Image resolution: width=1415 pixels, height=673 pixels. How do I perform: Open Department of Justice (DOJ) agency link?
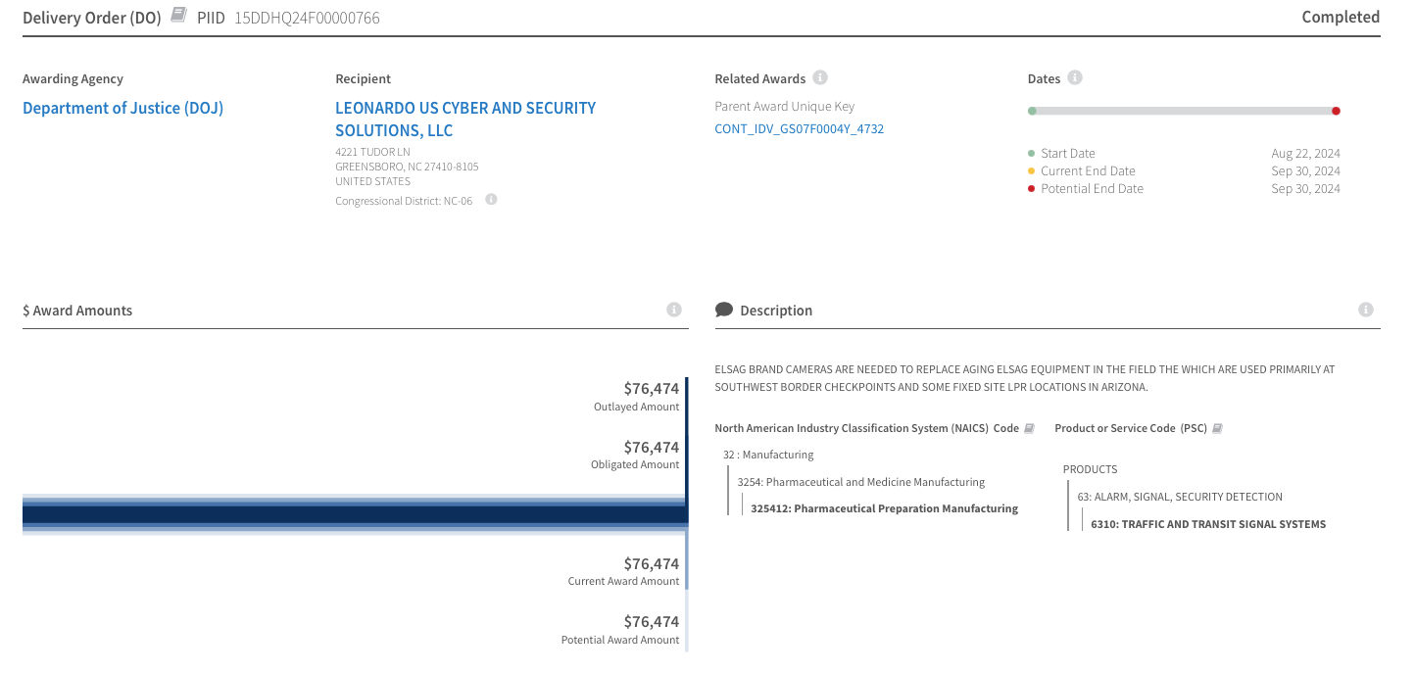point(122,108)
